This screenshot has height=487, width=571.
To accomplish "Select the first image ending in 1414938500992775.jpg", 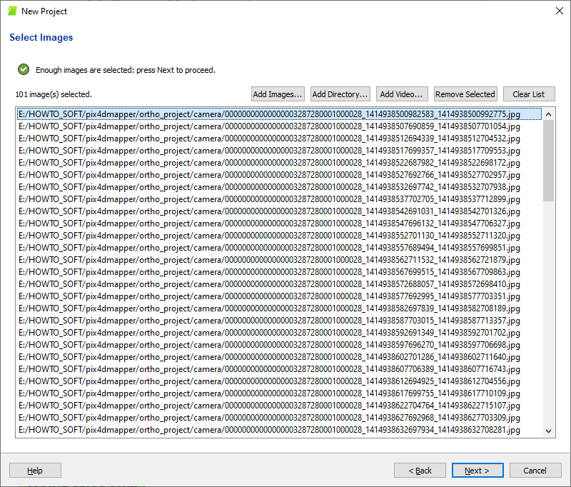I will coord(268,114).
